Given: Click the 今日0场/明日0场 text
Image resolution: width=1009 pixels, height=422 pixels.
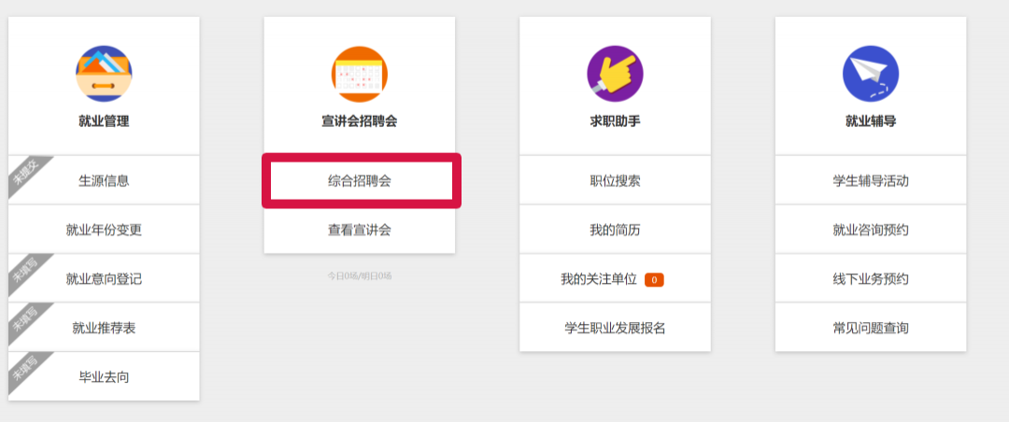Looking at the screenshot, I should point(360,276).
